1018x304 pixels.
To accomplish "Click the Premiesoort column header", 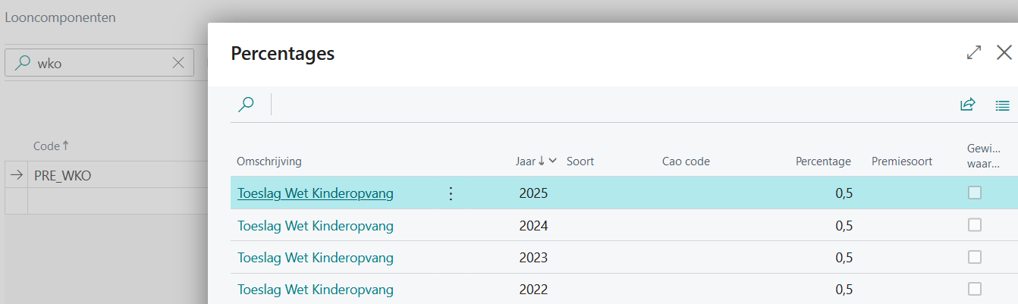I will click(x=901, y=161).
